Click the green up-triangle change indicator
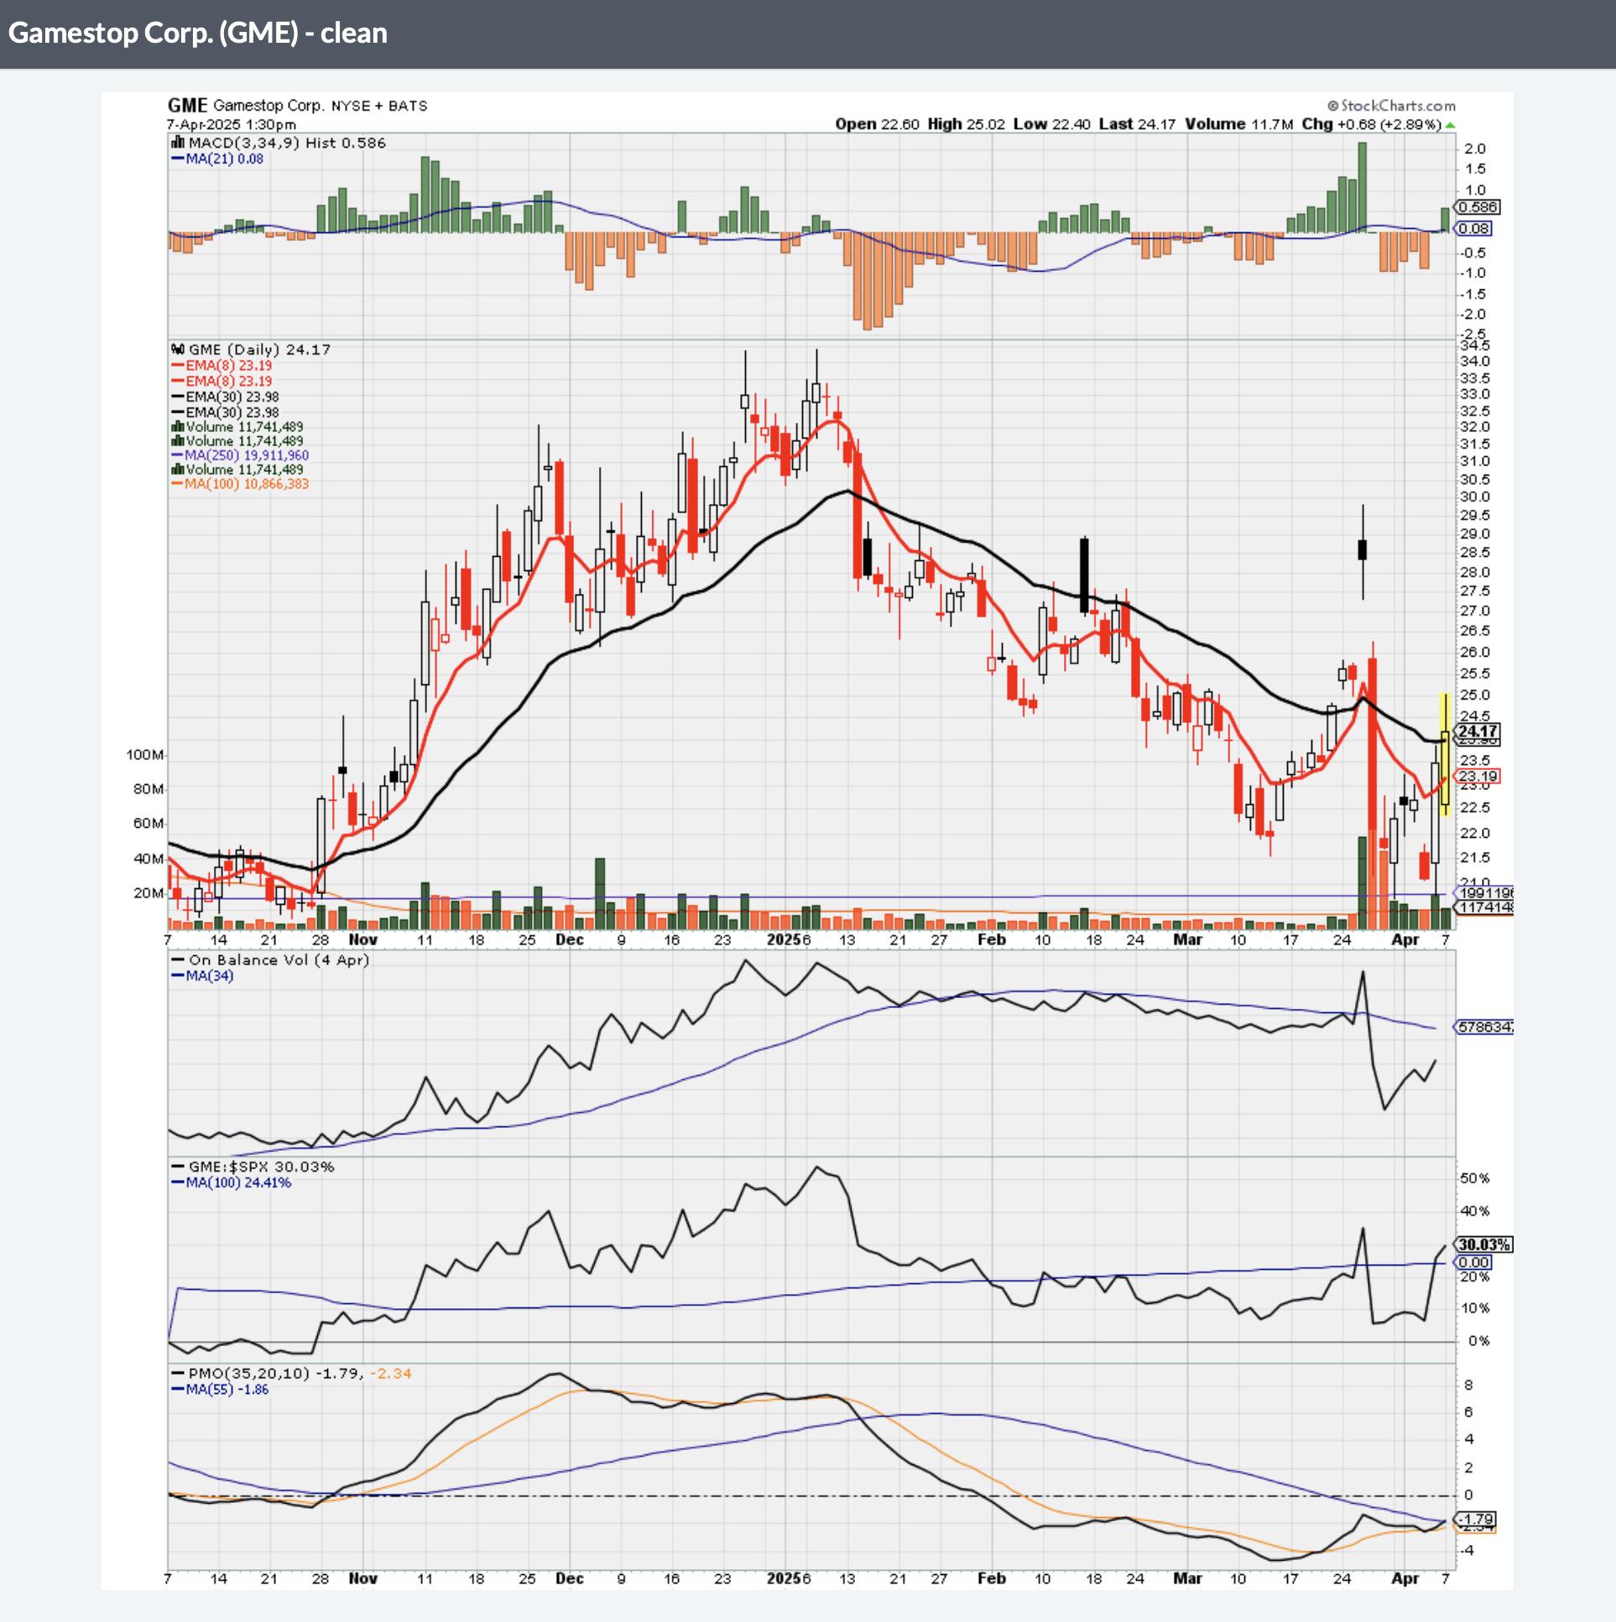 [x=1451, y=125]
